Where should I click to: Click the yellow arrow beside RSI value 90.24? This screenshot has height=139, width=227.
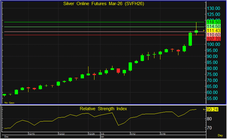203,109
